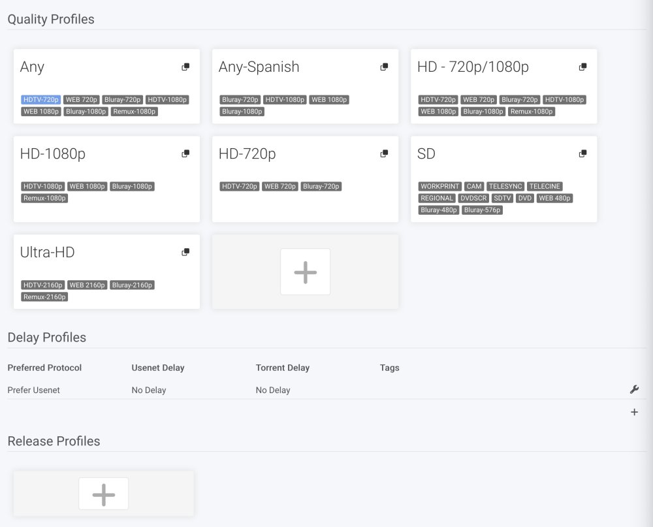This screenshot has width=653, height=527.
Task: Click the Prefer Usenet row text
Action: (34, 390)
